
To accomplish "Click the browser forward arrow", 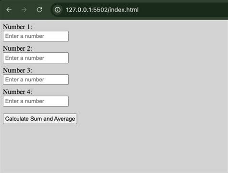I will pos(24,10).
